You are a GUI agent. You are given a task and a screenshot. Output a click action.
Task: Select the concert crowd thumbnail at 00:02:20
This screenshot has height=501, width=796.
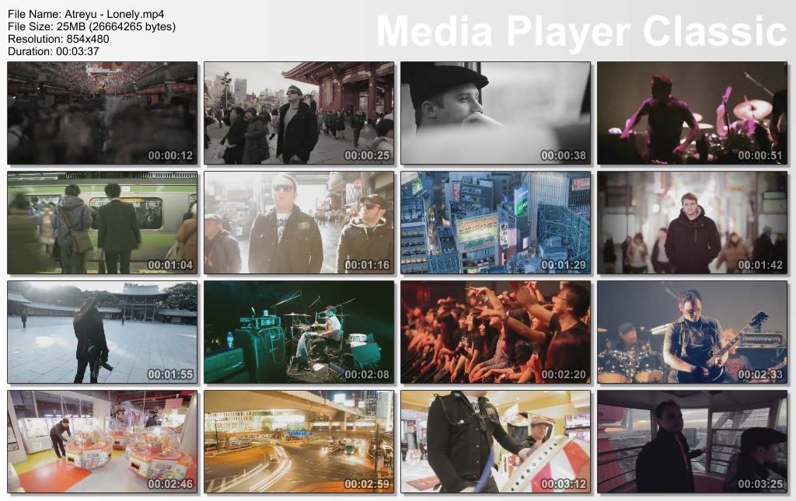coord(495,332)
